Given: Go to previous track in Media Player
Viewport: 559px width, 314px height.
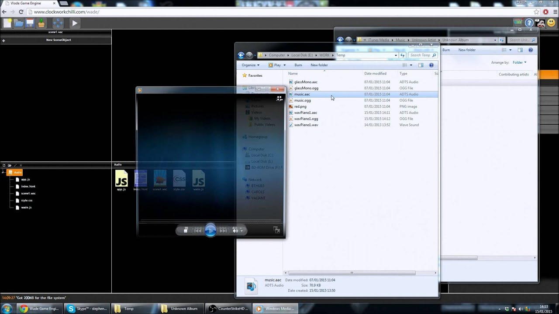Looking at the screenshot, I should pyautogui.click(x=197, y=230).
